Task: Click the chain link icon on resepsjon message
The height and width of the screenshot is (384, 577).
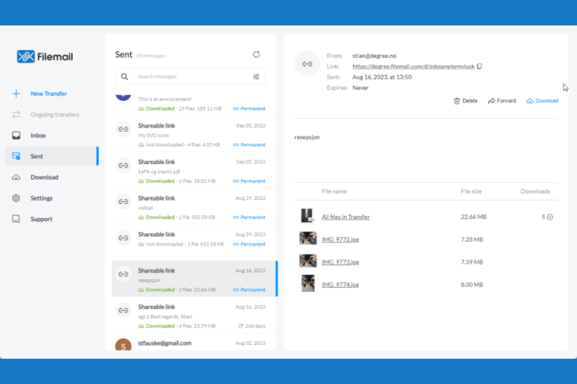Action: tap(123, 274)
